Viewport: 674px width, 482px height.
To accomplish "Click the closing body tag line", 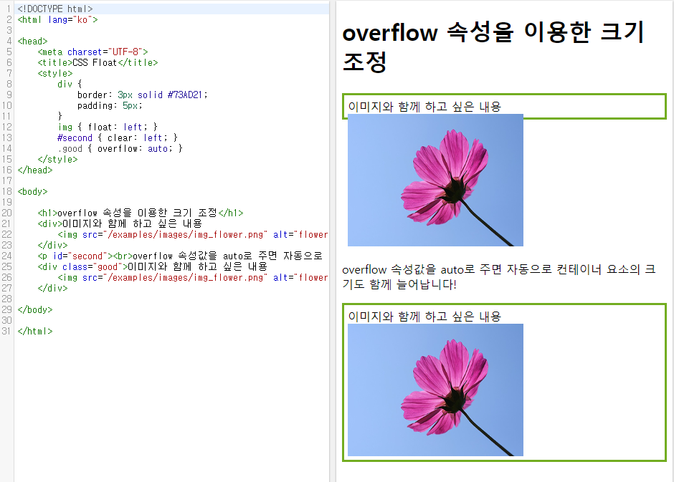I will click(x=35, y=309).
